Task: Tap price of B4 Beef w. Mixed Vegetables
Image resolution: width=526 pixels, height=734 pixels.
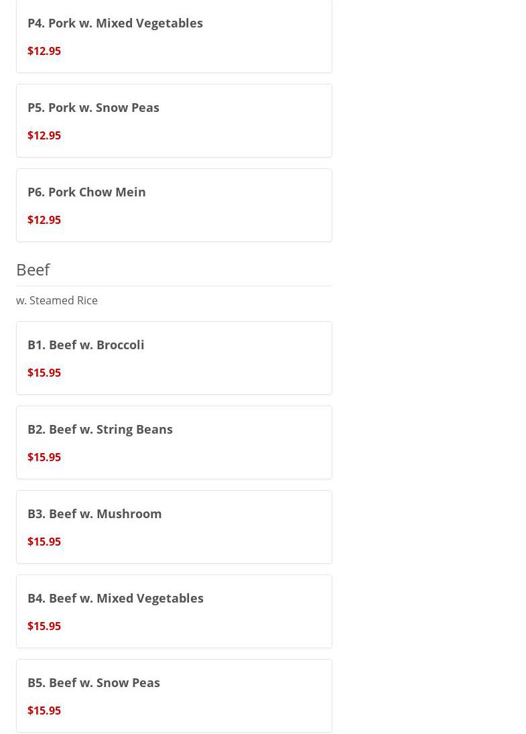Action: [44, 626]
